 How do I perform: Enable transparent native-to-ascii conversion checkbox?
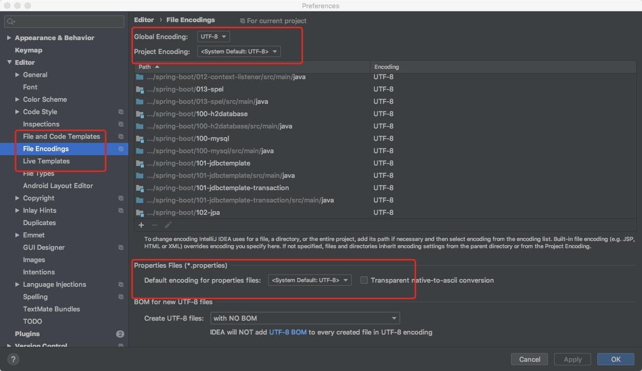364,281
